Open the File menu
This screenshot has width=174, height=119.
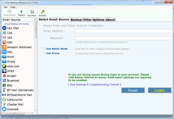6,7
